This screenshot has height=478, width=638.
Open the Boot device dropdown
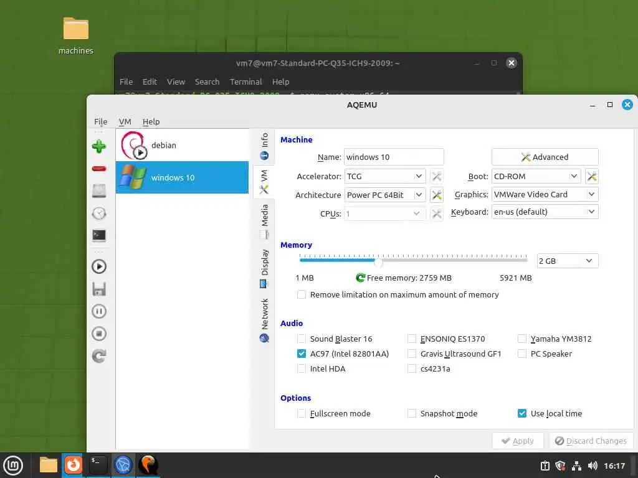tap(536, 176)
